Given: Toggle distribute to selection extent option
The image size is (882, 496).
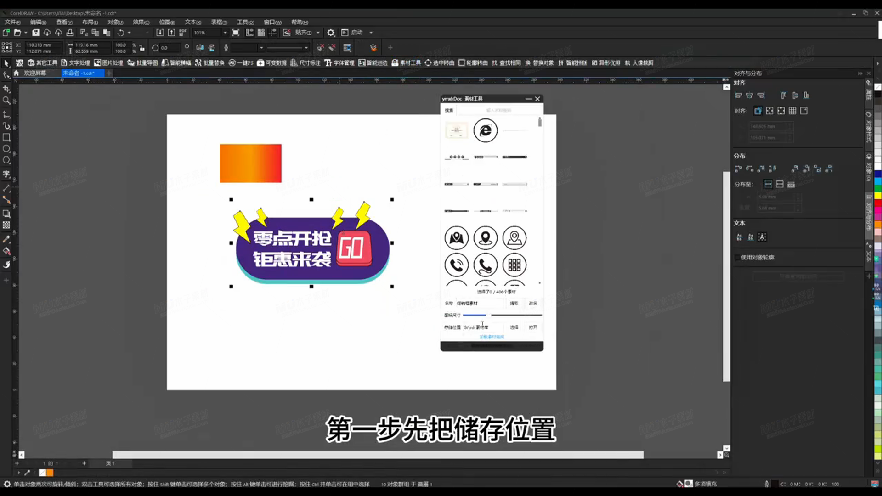Looking at the screenshot, I should click(768, 185).
